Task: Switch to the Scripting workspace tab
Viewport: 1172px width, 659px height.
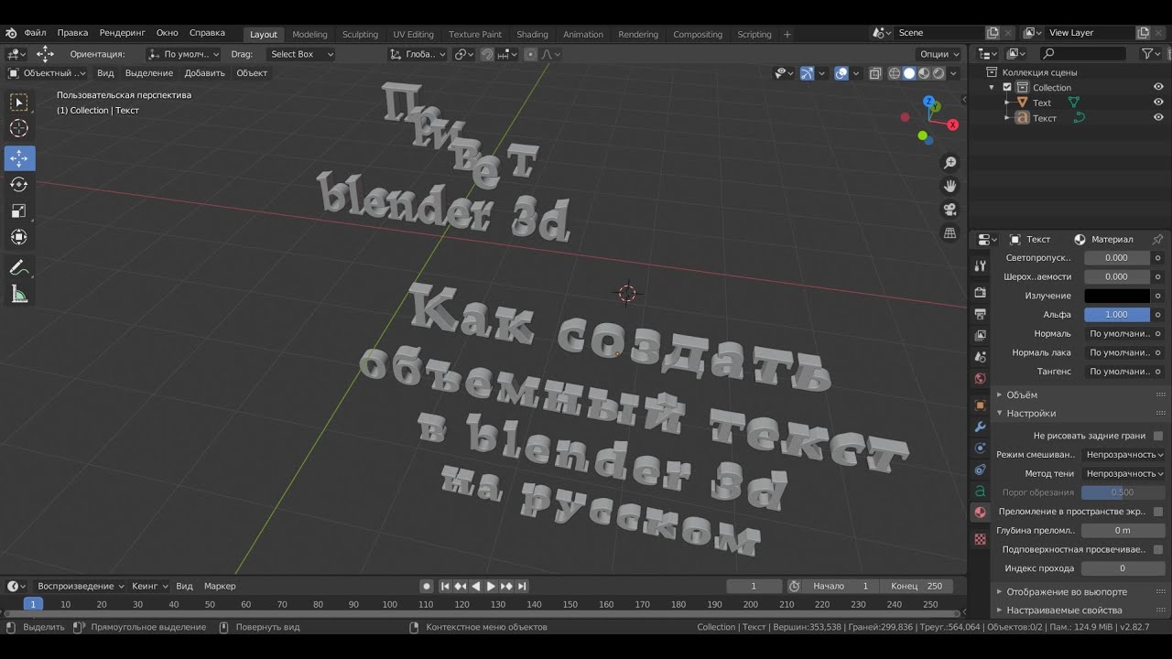Action: point(754,34)
